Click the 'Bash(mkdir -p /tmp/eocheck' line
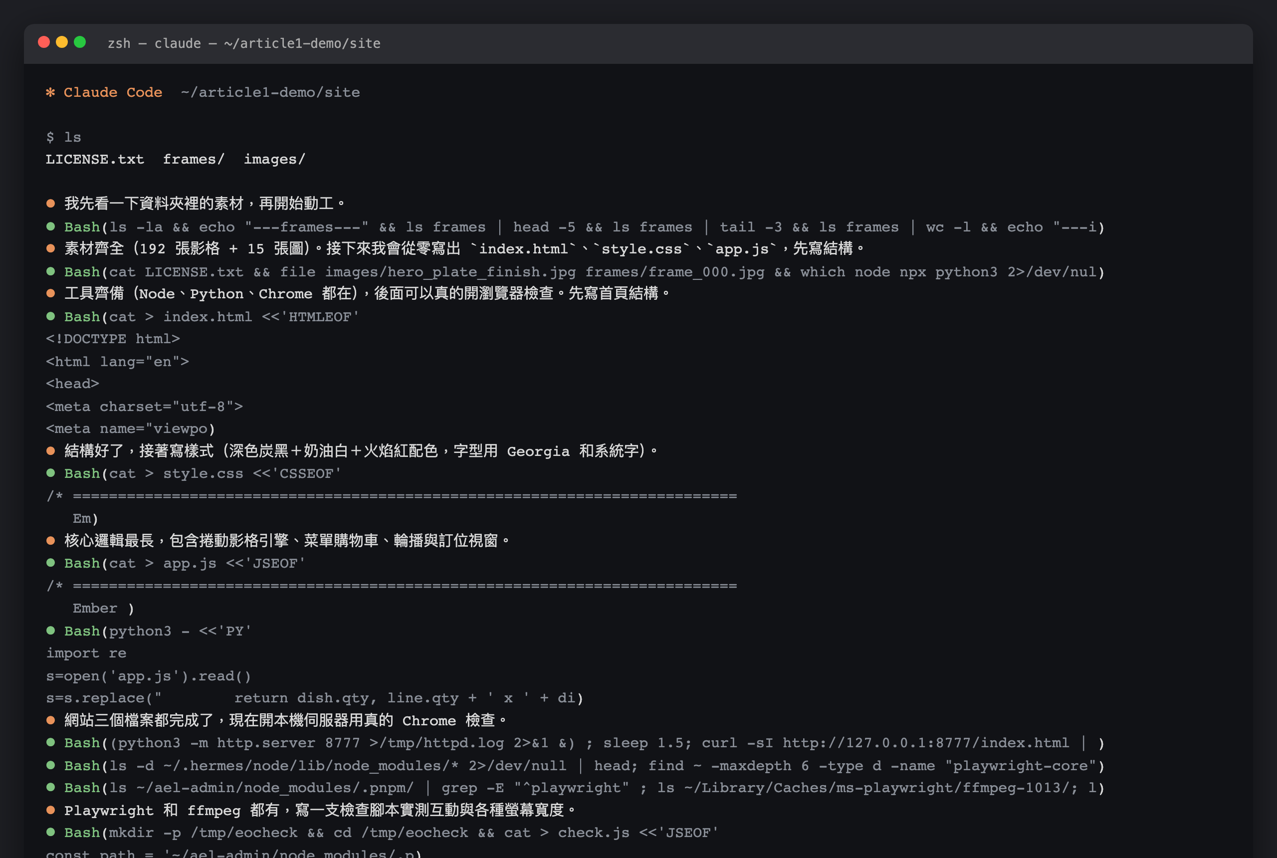 click(x=383, y=832)
